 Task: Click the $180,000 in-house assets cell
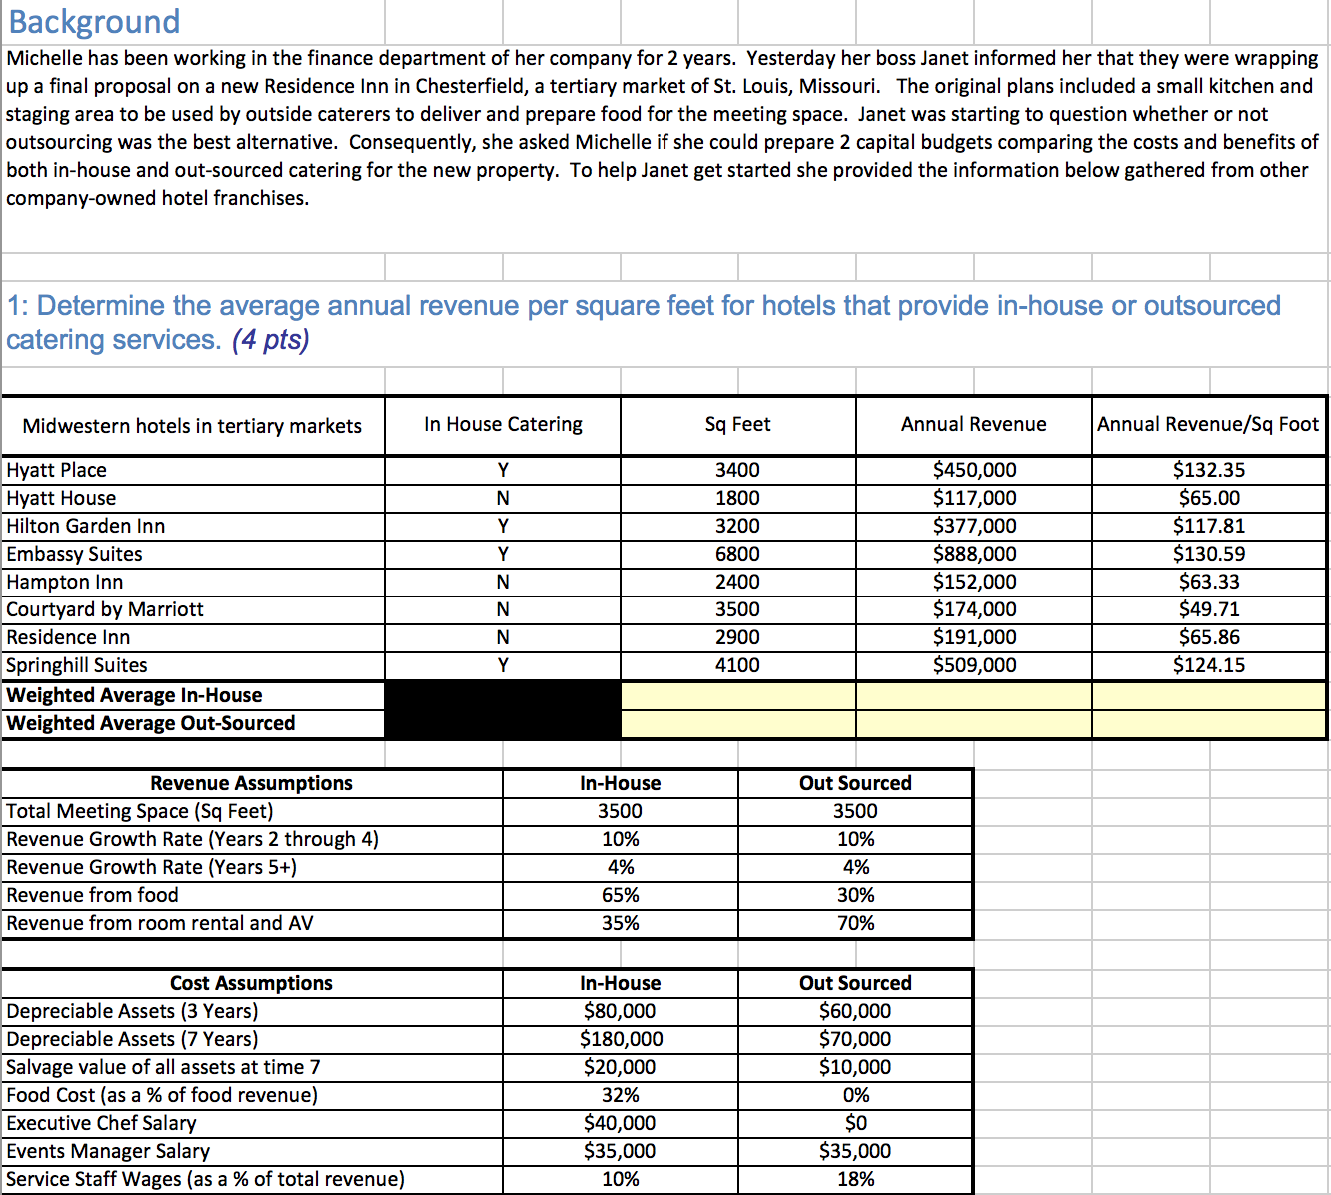[x=621, y=1039]
